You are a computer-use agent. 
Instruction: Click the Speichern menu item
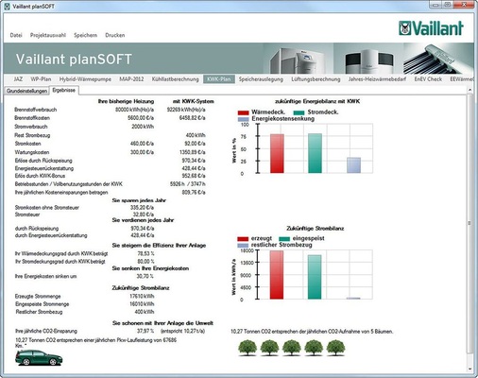pyautogui.click(x=85, y=35)
